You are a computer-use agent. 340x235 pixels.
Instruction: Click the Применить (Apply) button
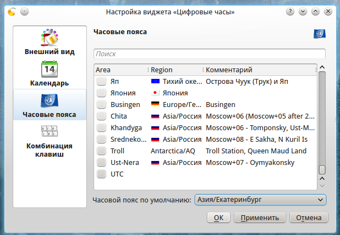pos(260,217)
